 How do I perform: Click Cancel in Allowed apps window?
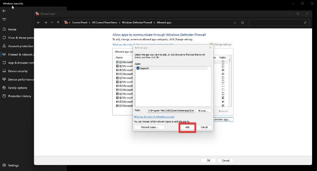(x=225, y=160)
